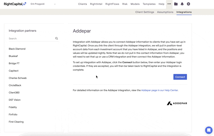Viewport: 214px width, 136px height.
Task: Select Black Diamond partner
Action: tap(17, 49)
